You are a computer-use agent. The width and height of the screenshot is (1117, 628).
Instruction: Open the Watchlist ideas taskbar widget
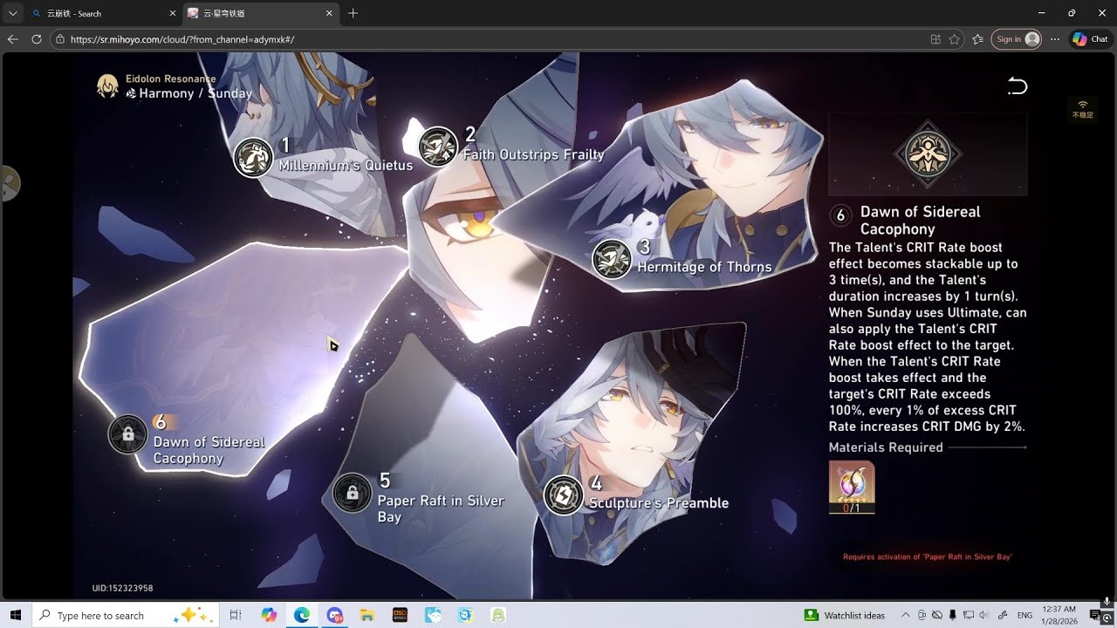[x=845, y=615]
